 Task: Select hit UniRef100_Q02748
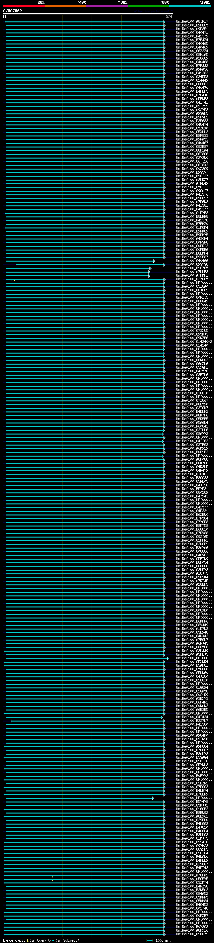point(192,908)
